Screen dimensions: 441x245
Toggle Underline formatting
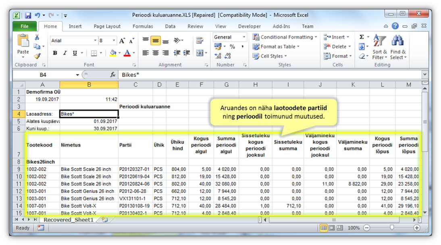pyautogui.click(x=75, y=53)
